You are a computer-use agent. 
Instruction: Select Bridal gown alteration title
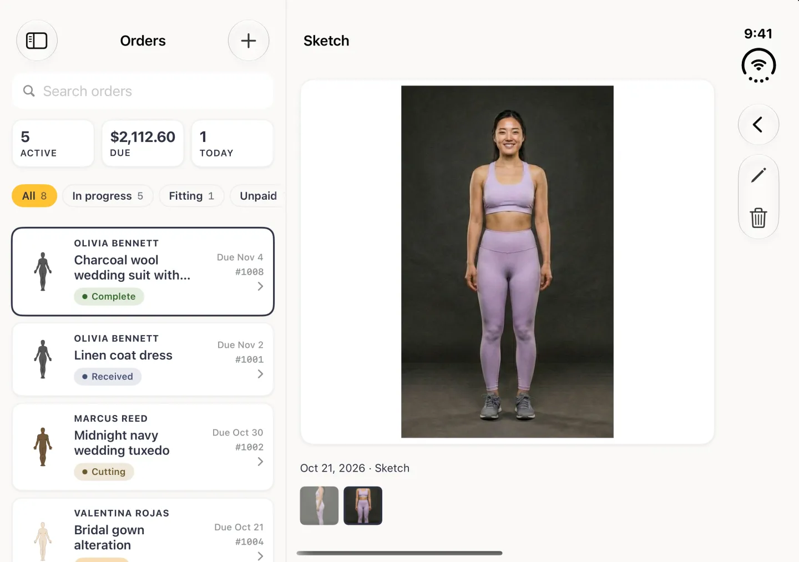[109, 538]
